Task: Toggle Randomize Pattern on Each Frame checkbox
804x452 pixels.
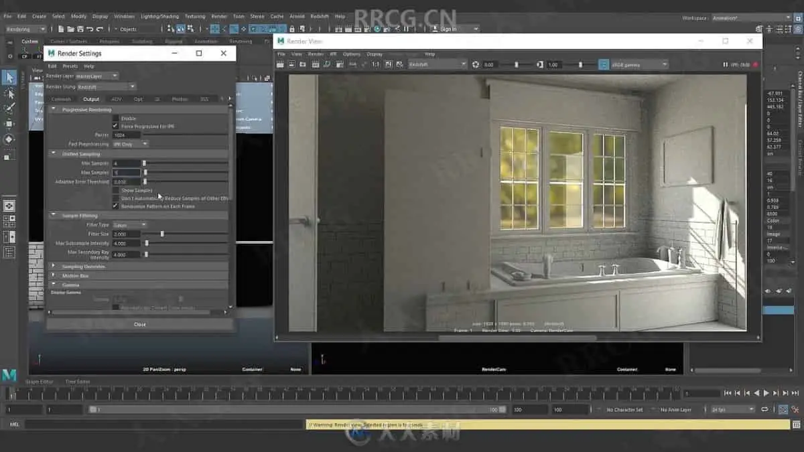Action: 115,206
